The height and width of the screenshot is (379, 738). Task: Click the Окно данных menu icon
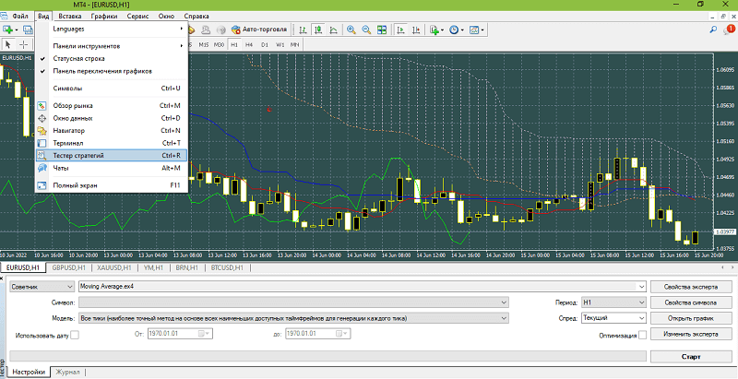click(x=42, y=118)
